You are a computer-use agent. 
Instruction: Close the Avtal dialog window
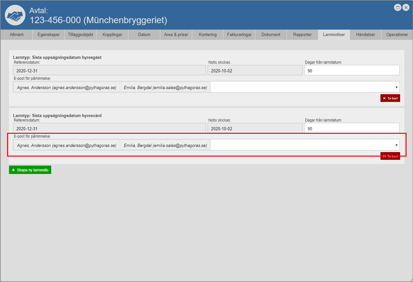coord(406,8)
